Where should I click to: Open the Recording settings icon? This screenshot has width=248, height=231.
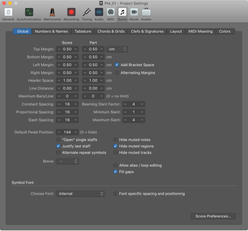click(71, 12)
